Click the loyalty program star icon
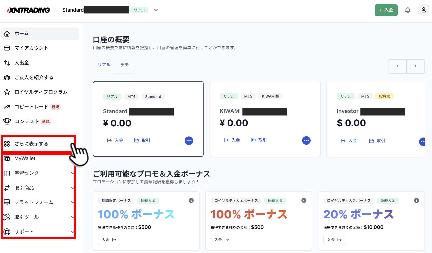 7,92
